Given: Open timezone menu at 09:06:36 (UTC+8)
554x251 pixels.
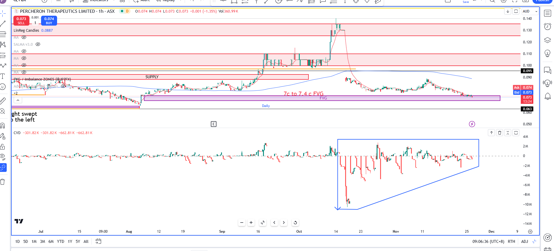Looking at the screenshot, I should 488,241.
